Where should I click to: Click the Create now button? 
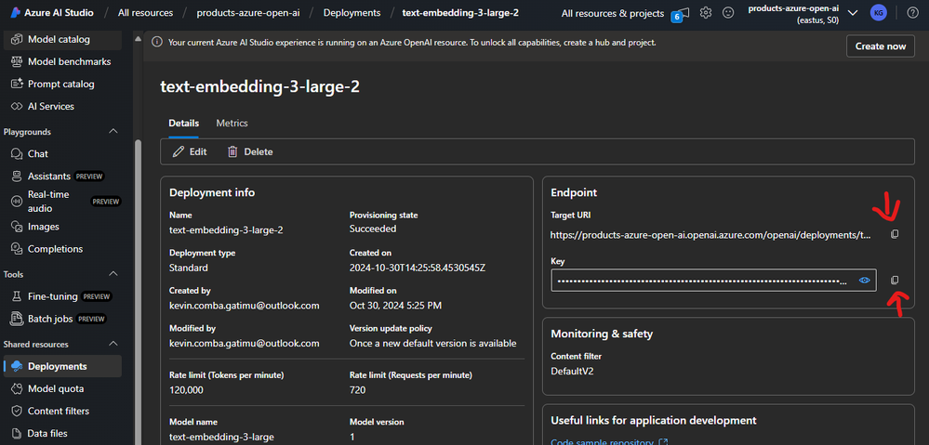pyautogui.click(x=881, y=46)
